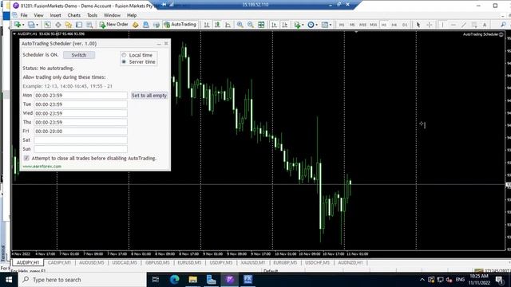The image size is (511, 287).
Task: Focus the Fri trading times field
Action: tap(81, 131)
